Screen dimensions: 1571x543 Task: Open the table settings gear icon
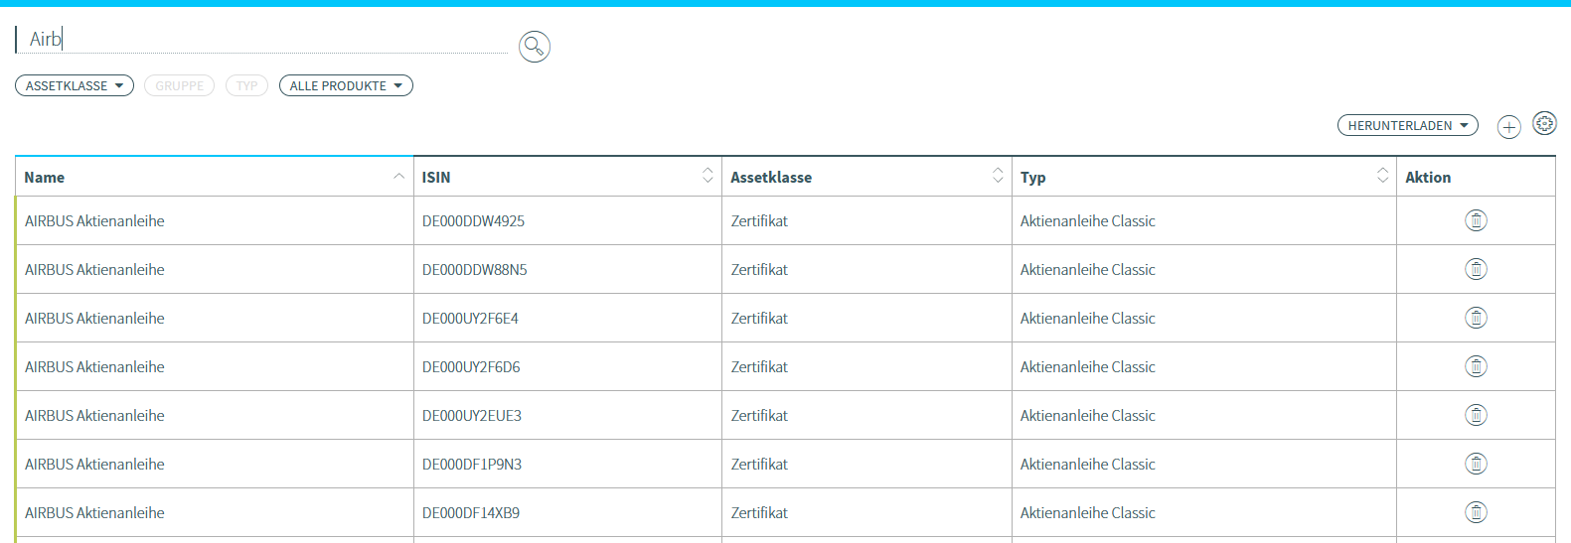tap(1544, 123)
